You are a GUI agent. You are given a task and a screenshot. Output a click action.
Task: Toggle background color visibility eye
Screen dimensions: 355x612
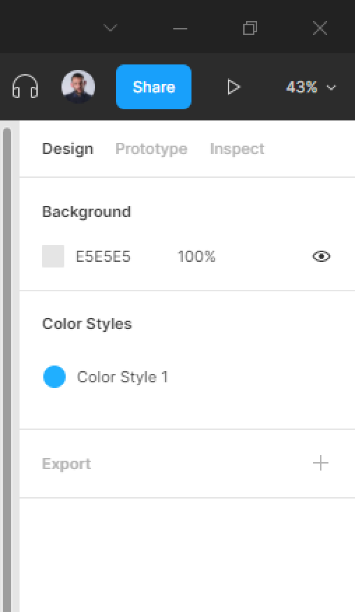pos(321,256)
